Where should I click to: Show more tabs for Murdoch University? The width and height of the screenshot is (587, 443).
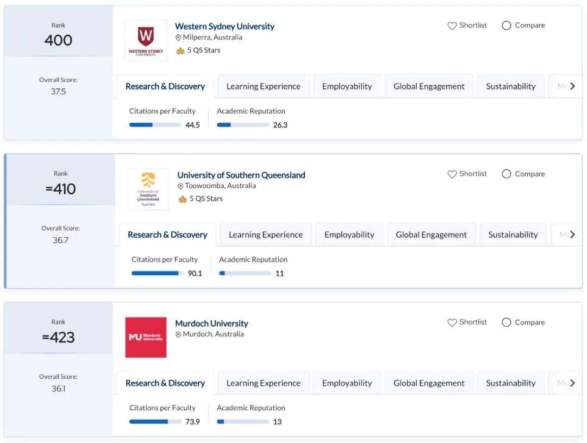pyautogui.click(x=572, y=383)
